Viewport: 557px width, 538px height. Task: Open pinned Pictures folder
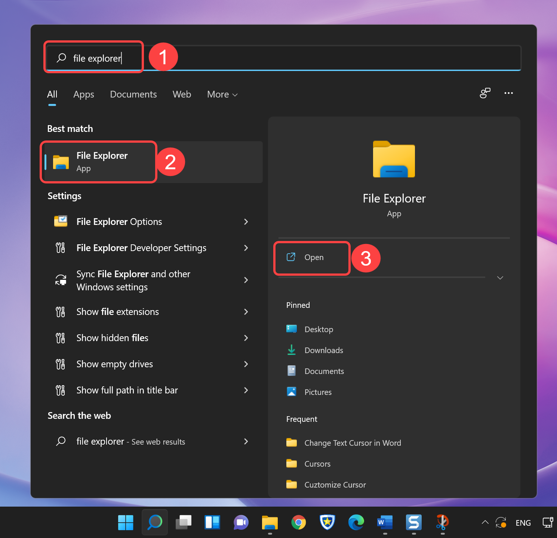(x=309, y=392)
